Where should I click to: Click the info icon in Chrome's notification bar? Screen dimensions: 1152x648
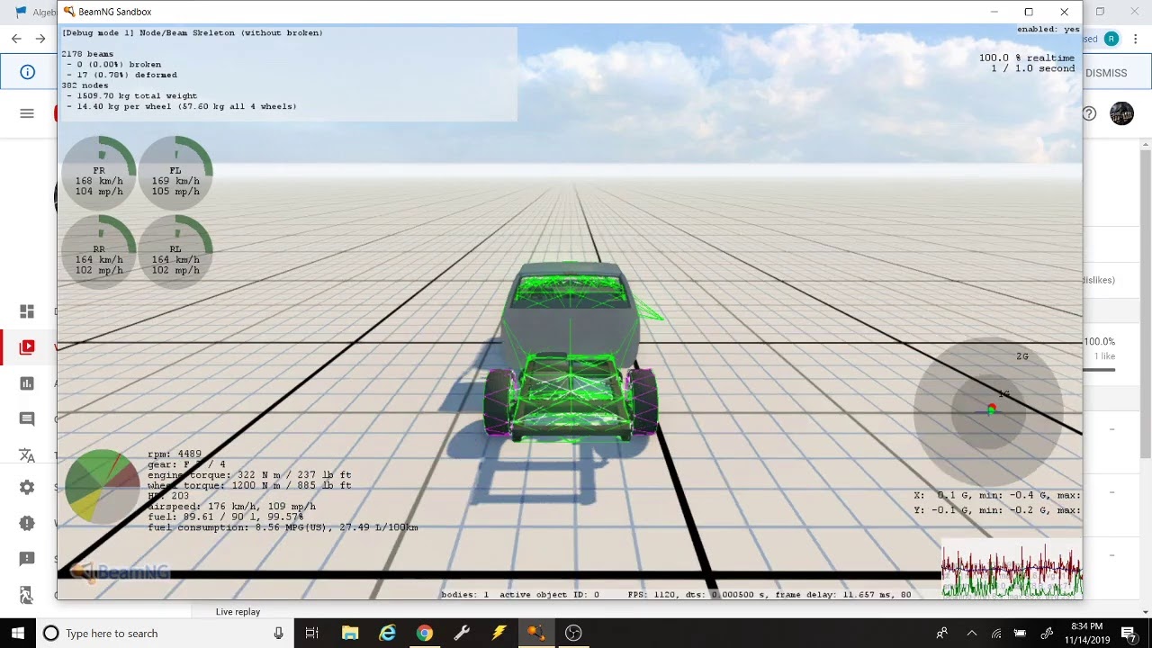[28, 72]
